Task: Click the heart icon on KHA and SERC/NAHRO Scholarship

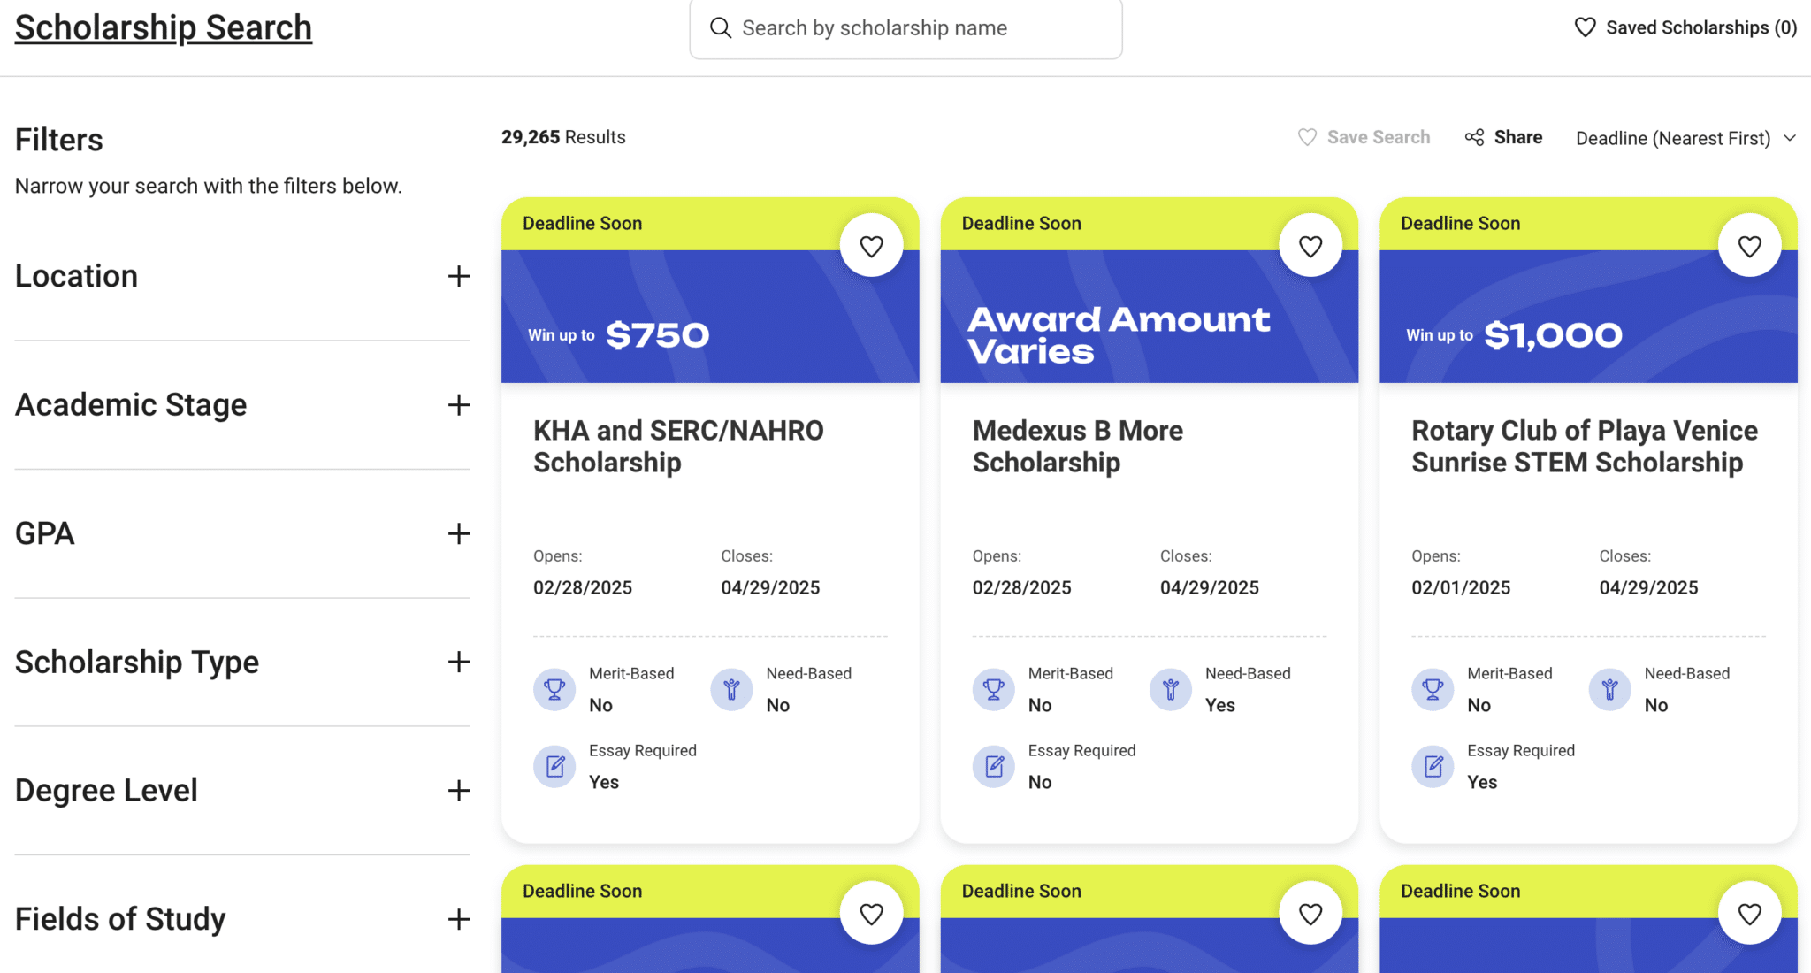Action: [x=872, y=246]
